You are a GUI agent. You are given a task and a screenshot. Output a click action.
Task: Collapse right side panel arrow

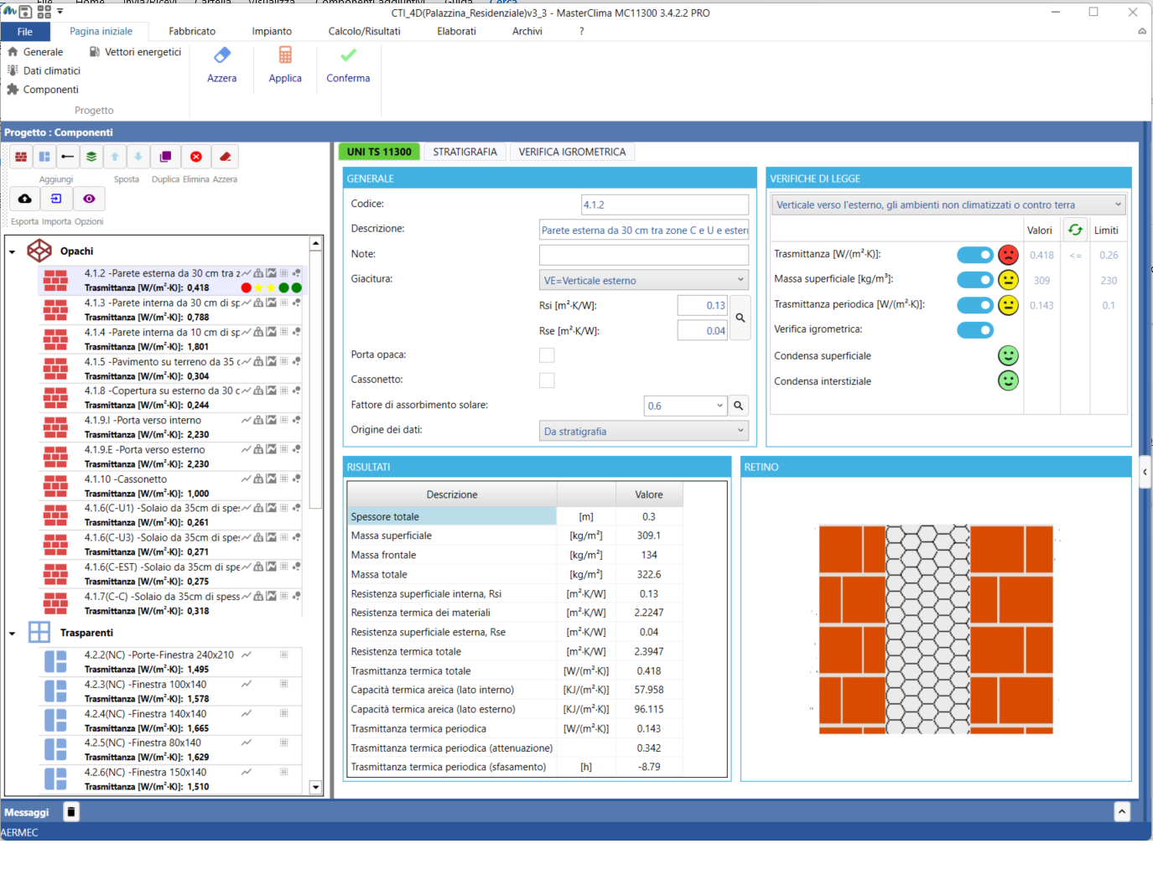[x=1145, y=472]
